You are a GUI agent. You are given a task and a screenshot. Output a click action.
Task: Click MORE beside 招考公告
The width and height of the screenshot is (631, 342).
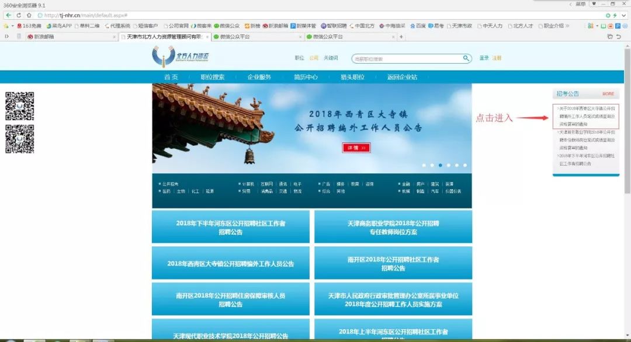(608, 94)
